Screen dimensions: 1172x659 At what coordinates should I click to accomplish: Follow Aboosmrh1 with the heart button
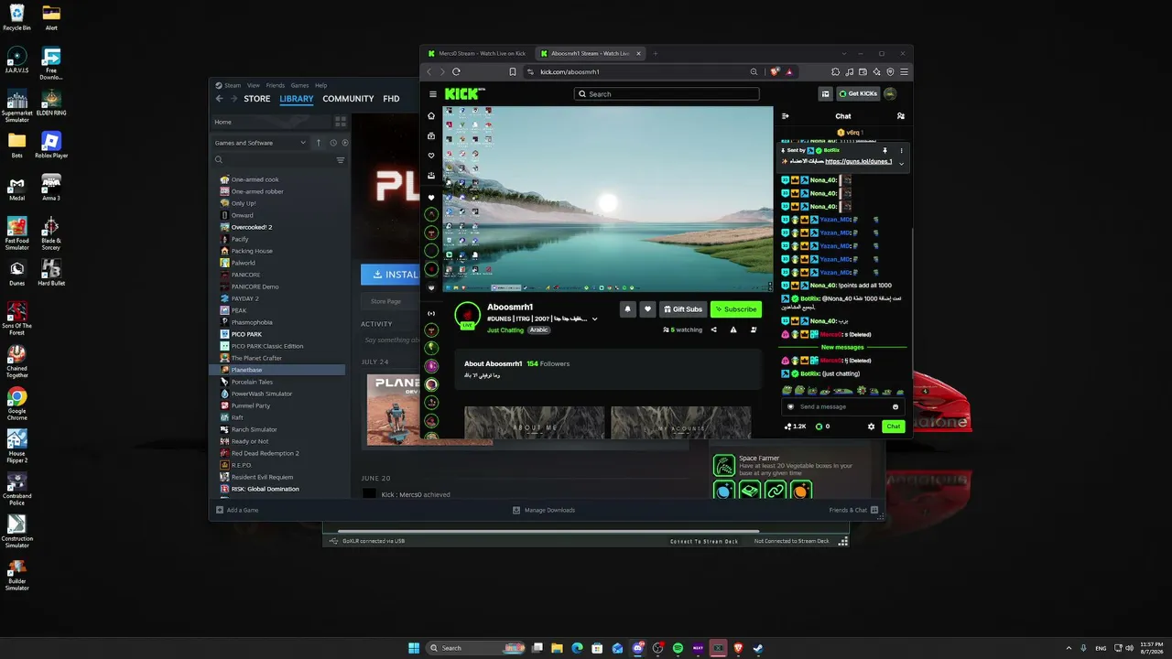(x=647, y=309)
